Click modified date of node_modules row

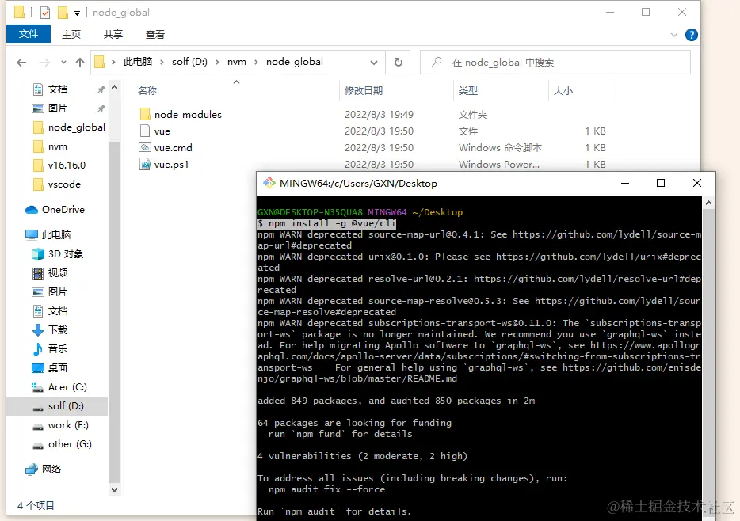tap(379, 115)
